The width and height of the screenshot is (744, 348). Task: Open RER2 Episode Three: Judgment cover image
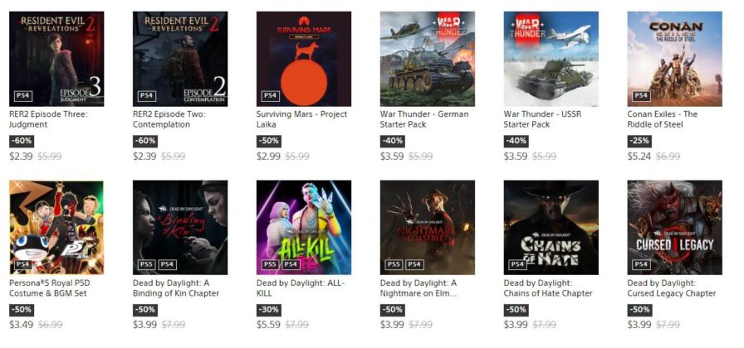(x=56, y=59)
